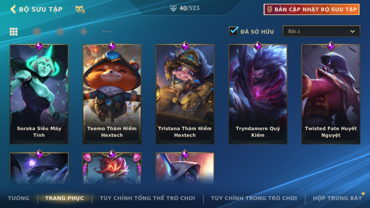Open the Hộp Trưng Bày tab

coord(337,198)
